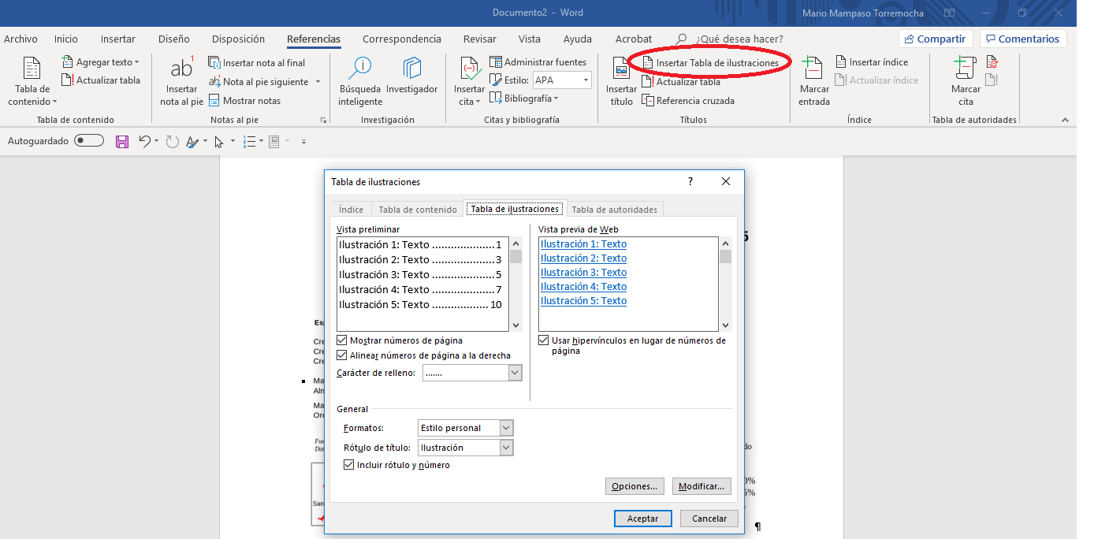
Task: Launch Notas al pie dialog launcher
Action: tap(323, 120)
